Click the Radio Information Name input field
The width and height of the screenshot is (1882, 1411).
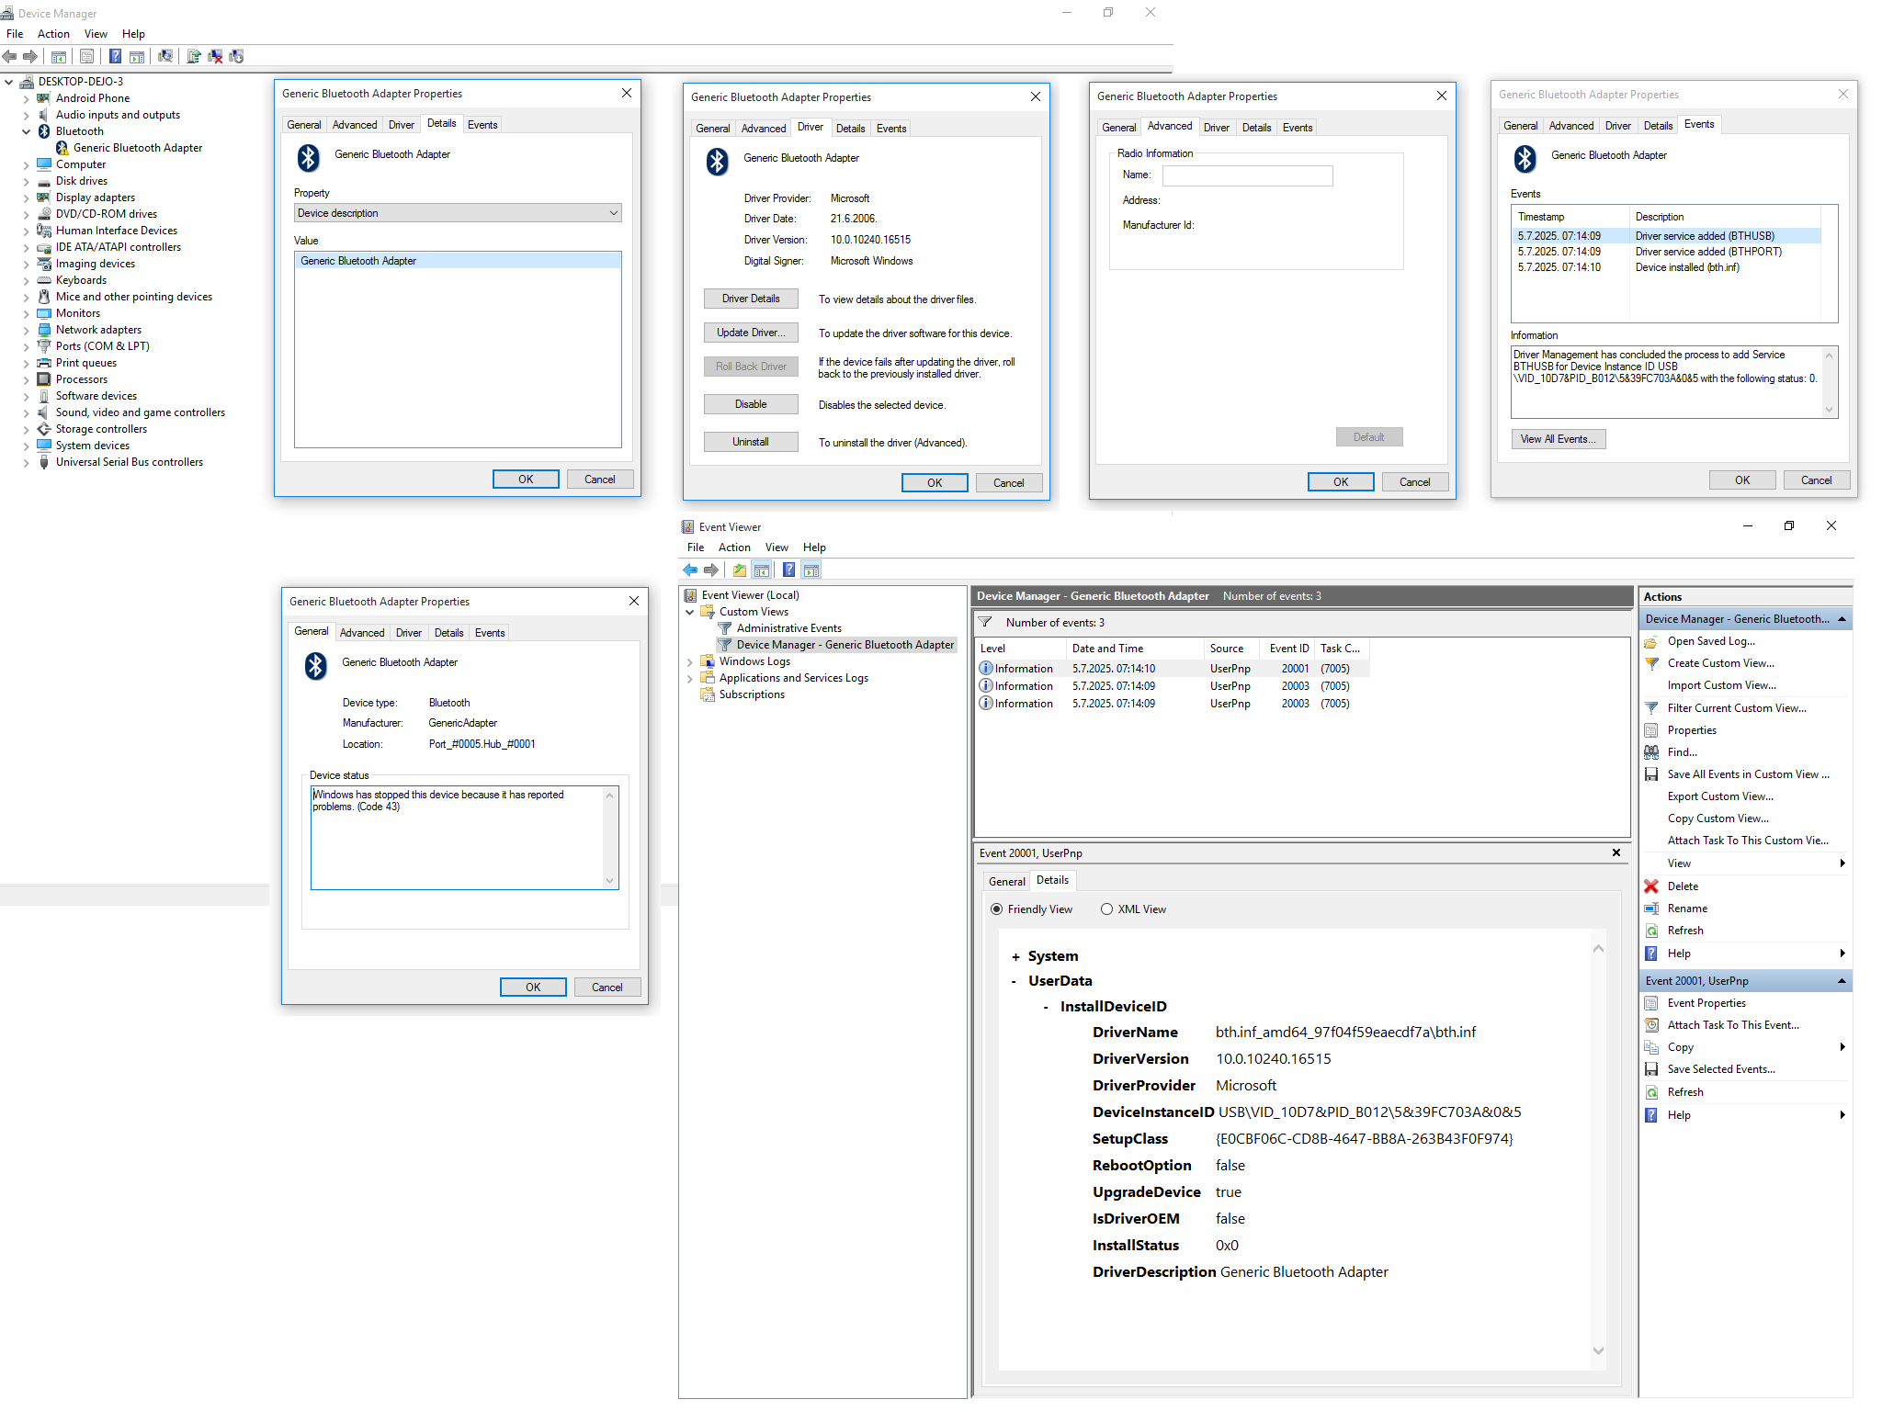pyautogui.click(x=1248, y=175)
